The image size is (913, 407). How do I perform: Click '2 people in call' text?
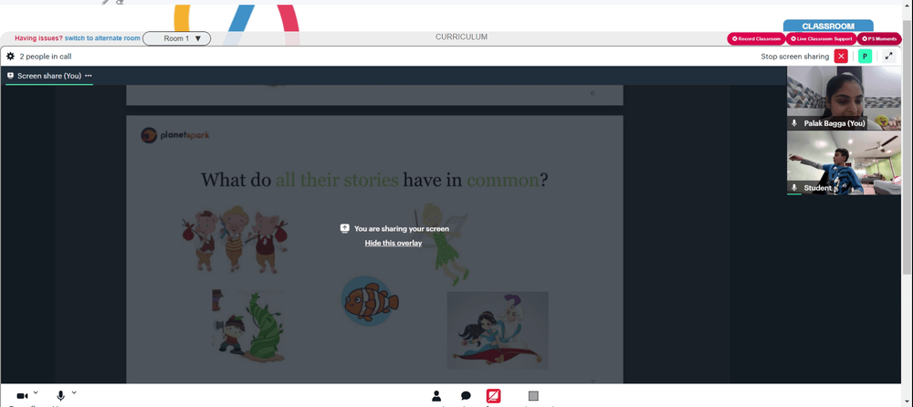(46, 57)
